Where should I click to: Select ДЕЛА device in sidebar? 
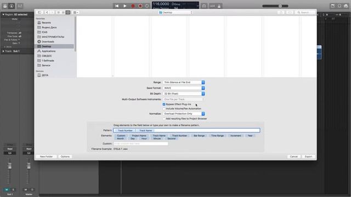[45, 76]
